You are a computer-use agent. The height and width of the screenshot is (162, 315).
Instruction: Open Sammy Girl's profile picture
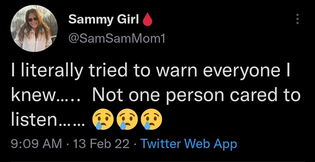[34, 28]
